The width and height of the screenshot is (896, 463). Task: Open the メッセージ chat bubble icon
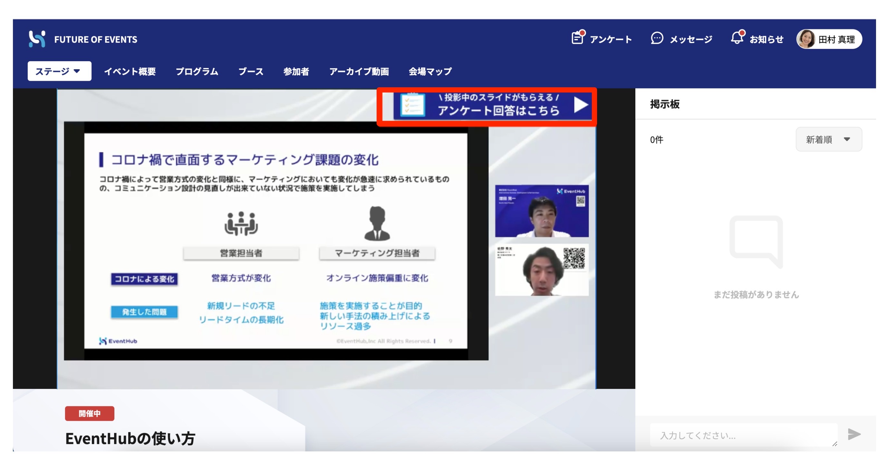point(657,38)
